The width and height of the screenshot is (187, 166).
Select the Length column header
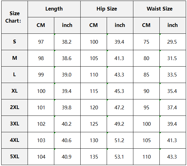point(54,9)
